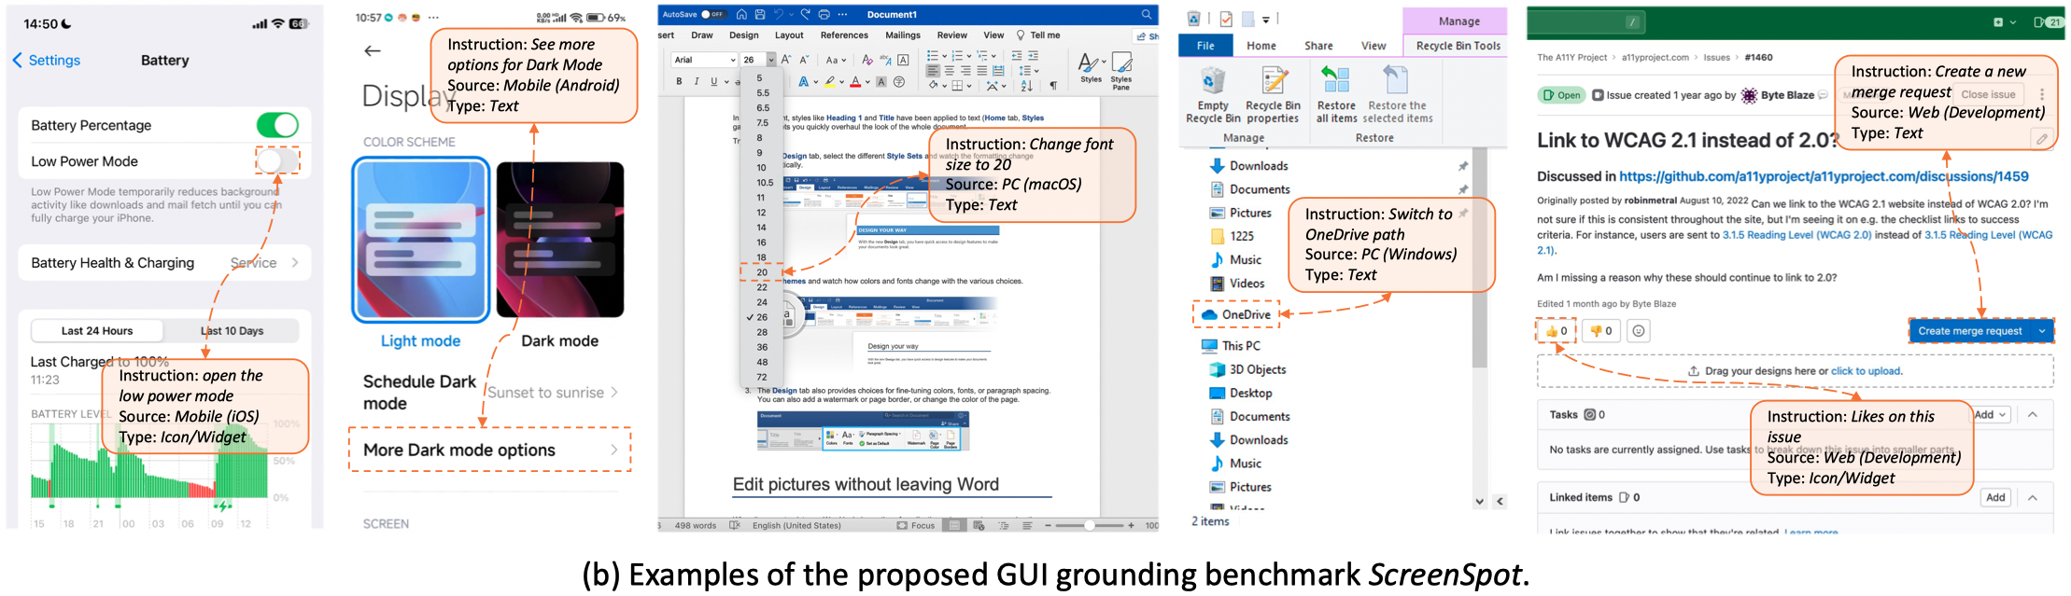Open the Change Case Aa dropdown
The height and width of the screenshot is (596, 2071).
[834, 60]
